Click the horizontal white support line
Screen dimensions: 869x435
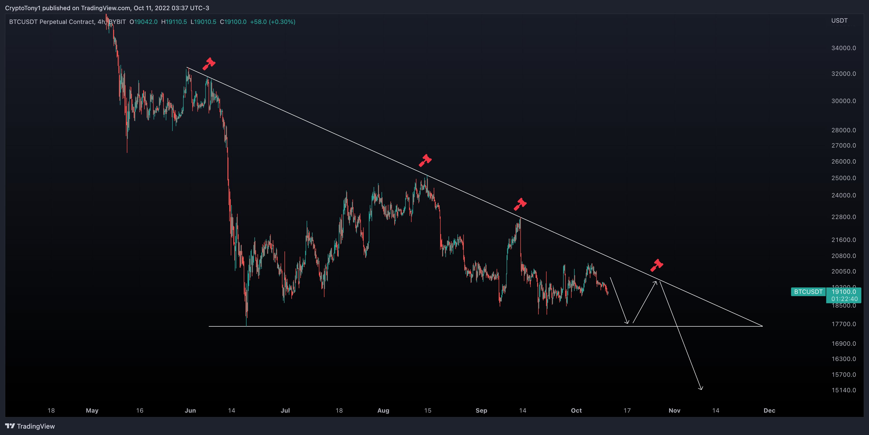[x=485, y=326]
